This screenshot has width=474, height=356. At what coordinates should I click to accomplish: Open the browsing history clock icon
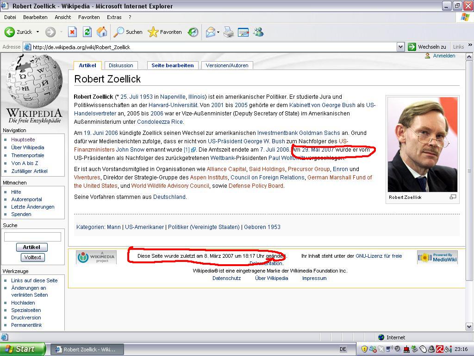tap(193, 32)
